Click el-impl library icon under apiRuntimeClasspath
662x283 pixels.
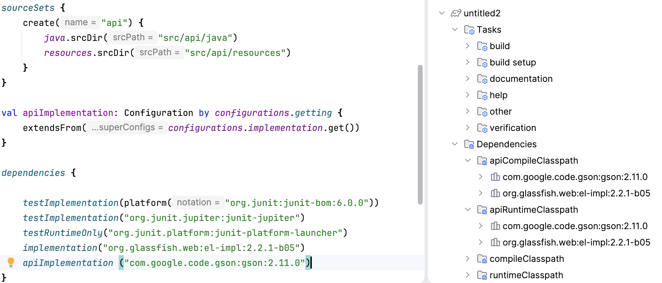(495, 242)
